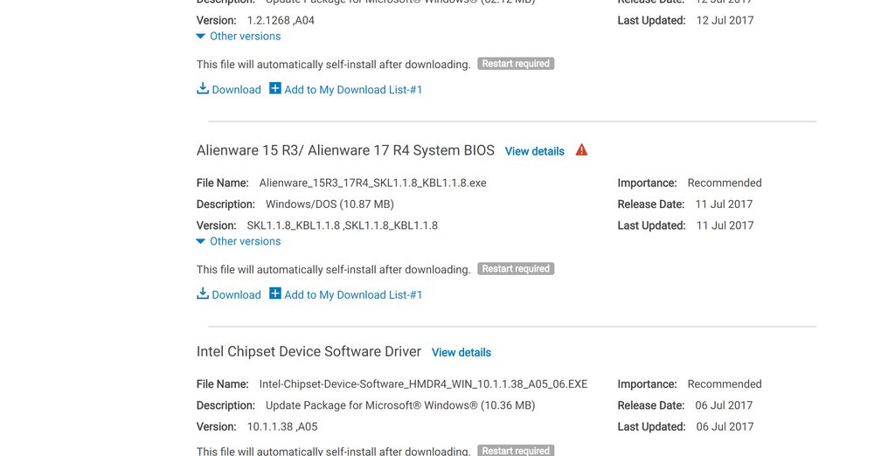Click the plus icon for the System BIOS download list

275,294
